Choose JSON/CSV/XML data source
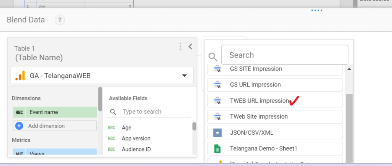The height and width of the screenshot is (166, 392). click(x=275, y=132)
